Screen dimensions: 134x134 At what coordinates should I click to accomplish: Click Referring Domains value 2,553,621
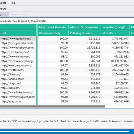coord(94,65)
